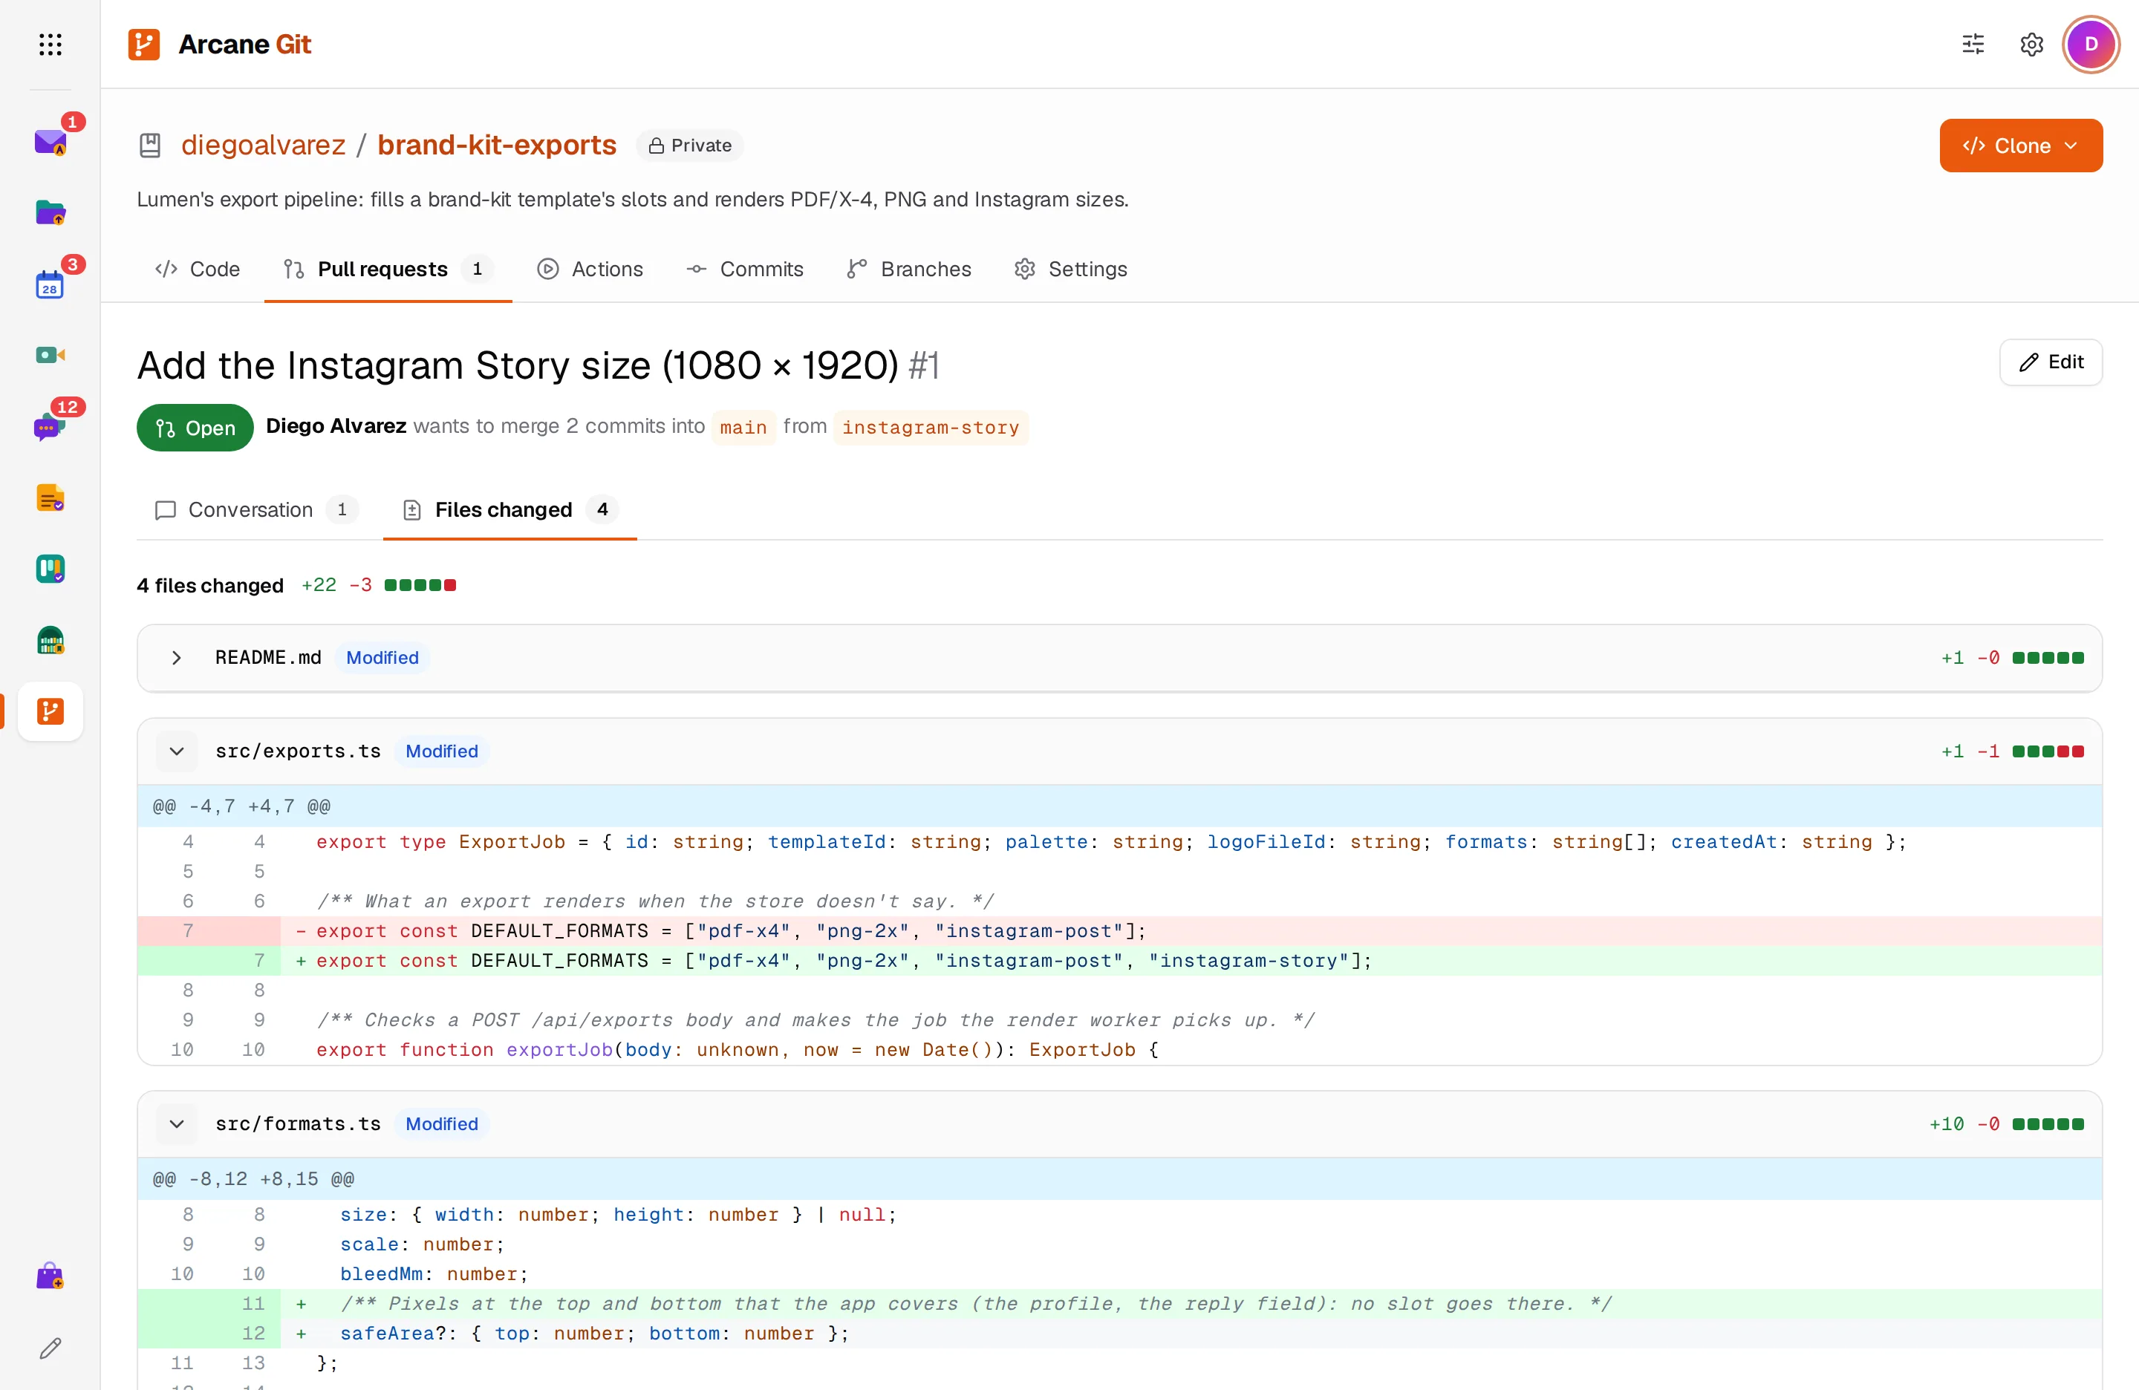Viewport: 2139px width, 1390px height.
Task: Open the Calendar app with 3 notifications
Action: (51, 284)
